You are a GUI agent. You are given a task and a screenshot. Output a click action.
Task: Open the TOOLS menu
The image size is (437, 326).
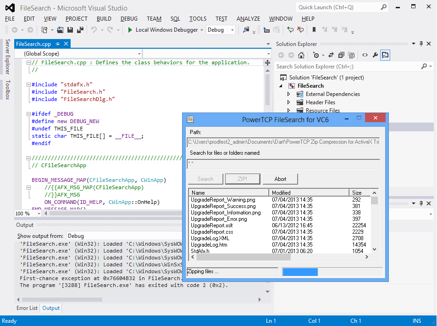click(198, 19)
